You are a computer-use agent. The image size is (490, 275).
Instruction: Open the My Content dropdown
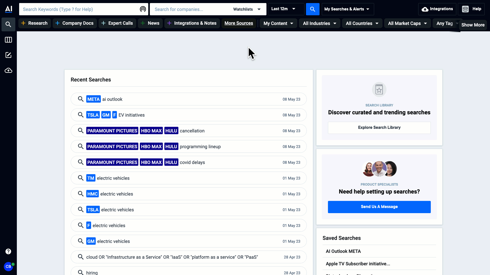coord(278,23)
